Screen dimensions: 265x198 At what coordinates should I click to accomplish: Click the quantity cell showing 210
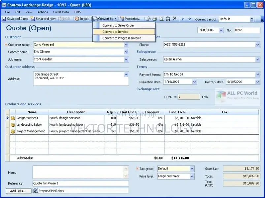(x=110, y=125)
